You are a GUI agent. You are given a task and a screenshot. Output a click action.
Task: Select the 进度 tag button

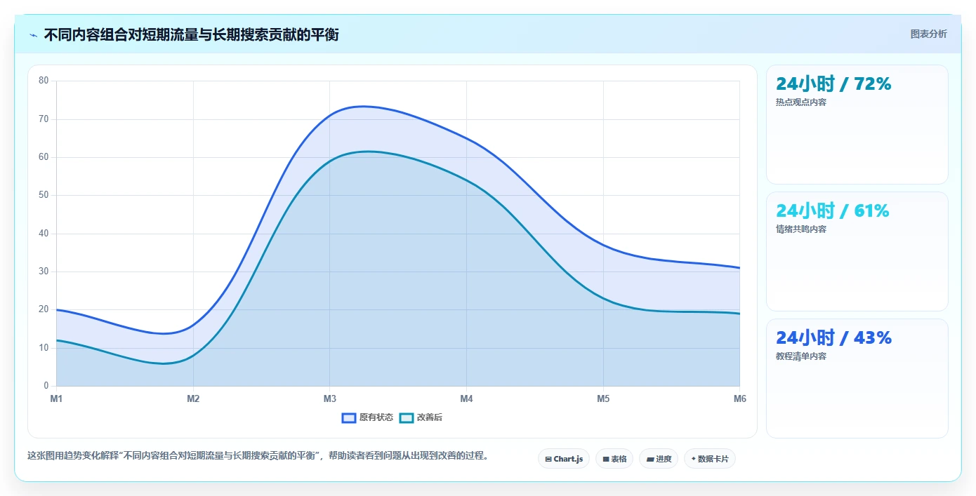(659, 459)
